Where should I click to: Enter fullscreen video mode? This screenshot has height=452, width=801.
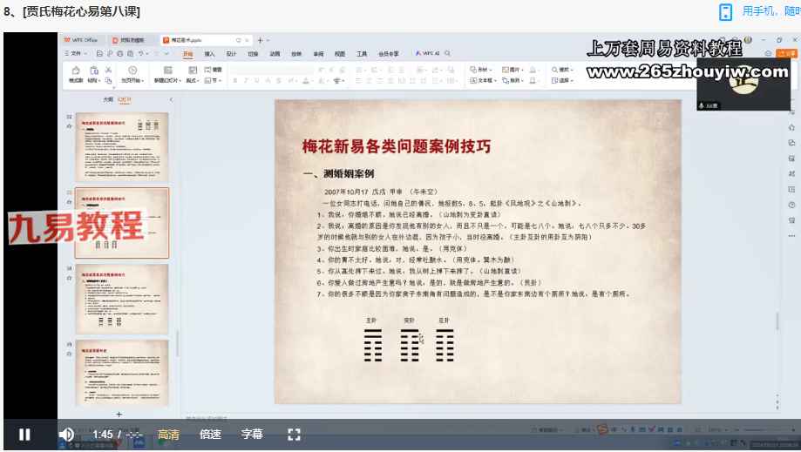(x=295, y=434)
